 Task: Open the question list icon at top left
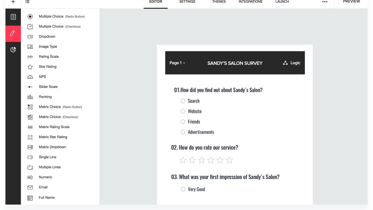(x=27, y=2)
